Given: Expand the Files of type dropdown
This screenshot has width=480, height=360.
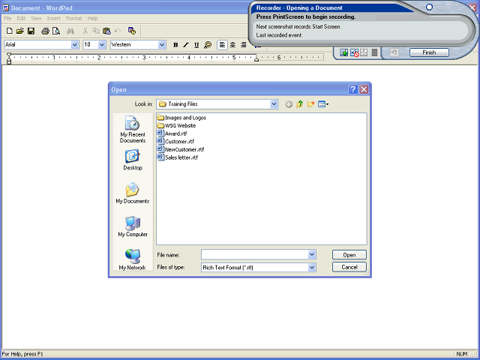Looking at the screenshot, I should (312, 268).
